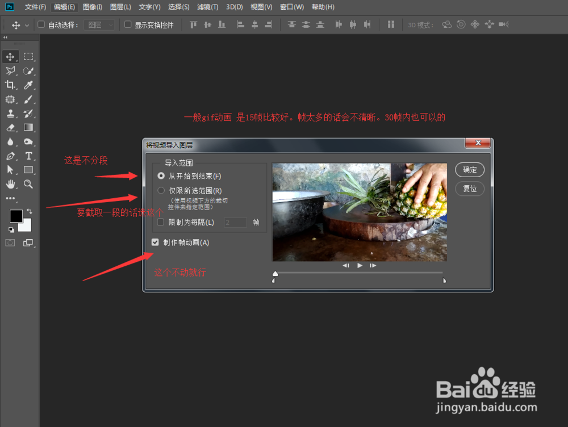Image resolution: width=568 pixels, height=427 pixels.
Task: Select the History Brush tool
Action: point(28,114)
